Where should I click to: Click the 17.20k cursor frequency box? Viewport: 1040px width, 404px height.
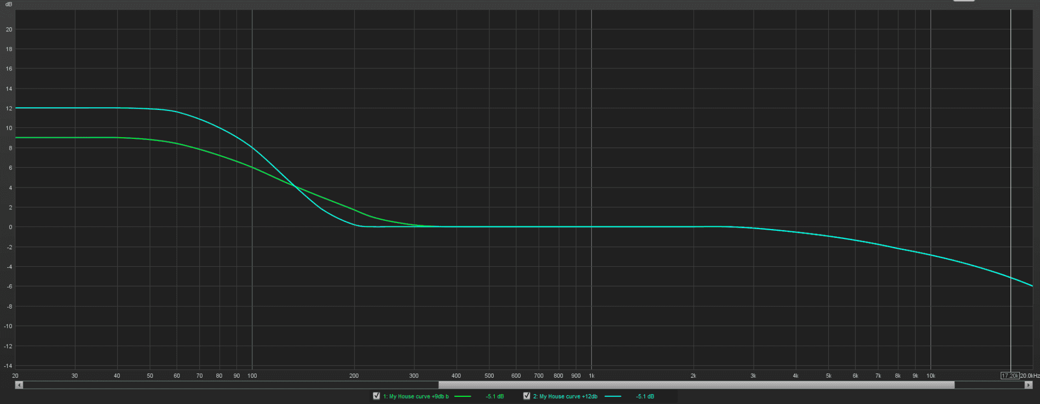[1010, 376]
